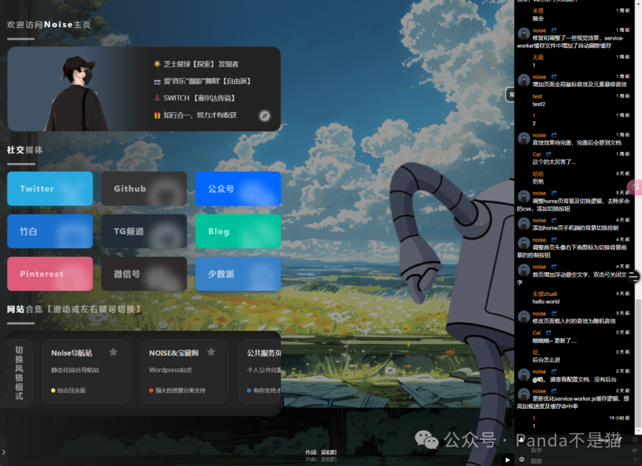The image size is (642, 466).
Task: Click noise's link icon on 增加页面全局鼠标音效 comment
Action: coord(554,77)
